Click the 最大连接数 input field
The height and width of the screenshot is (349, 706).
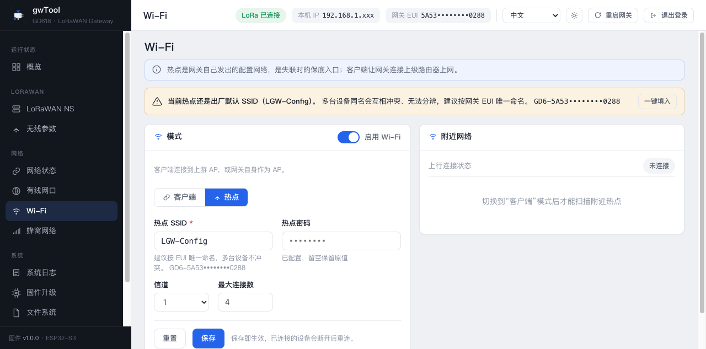click(x=245, y=302)
